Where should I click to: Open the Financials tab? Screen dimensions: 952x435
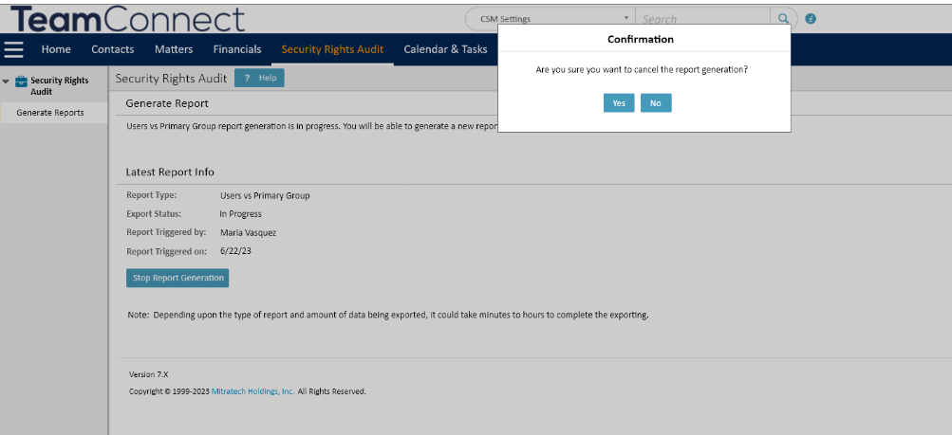tap(236, 49)
